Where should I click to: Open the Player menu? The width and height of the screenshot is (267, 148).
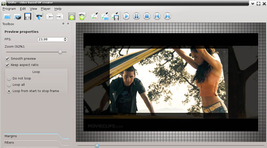point(46,9)
